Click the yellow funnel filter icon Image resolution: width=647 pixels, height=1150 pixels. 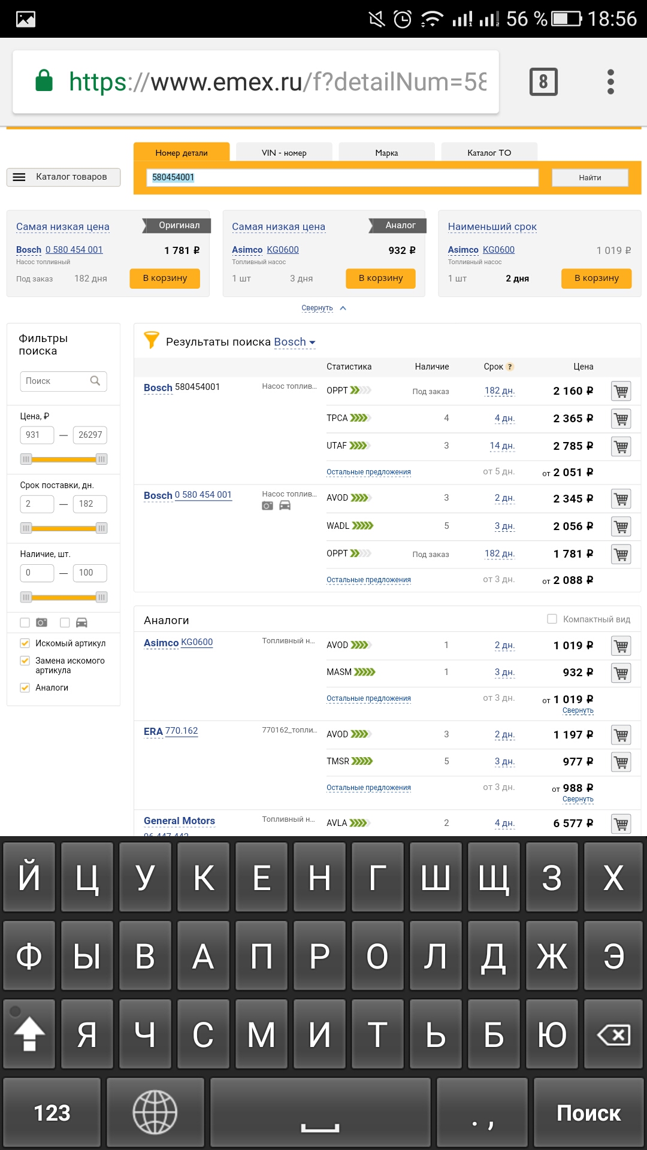(152, 340)
